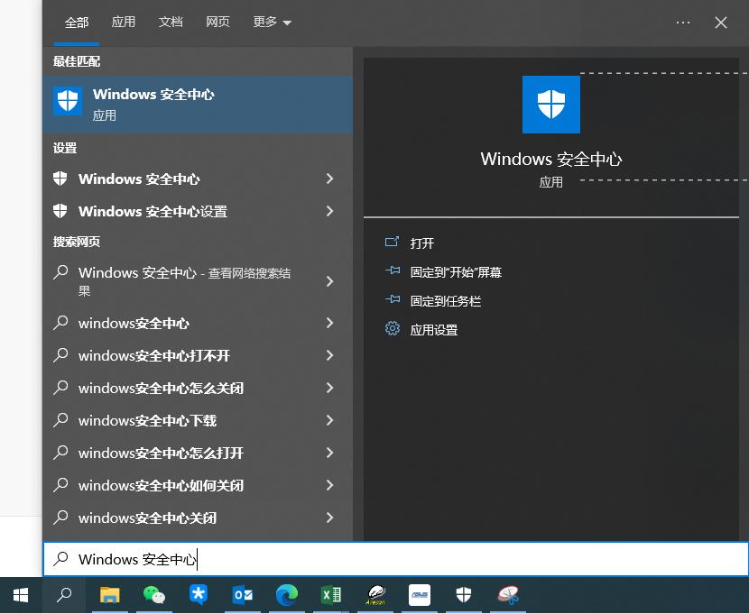This screenshot has height=614, width=749.
Task: Switch to the 应用 filter tab
Action: (x=124, y=22)
